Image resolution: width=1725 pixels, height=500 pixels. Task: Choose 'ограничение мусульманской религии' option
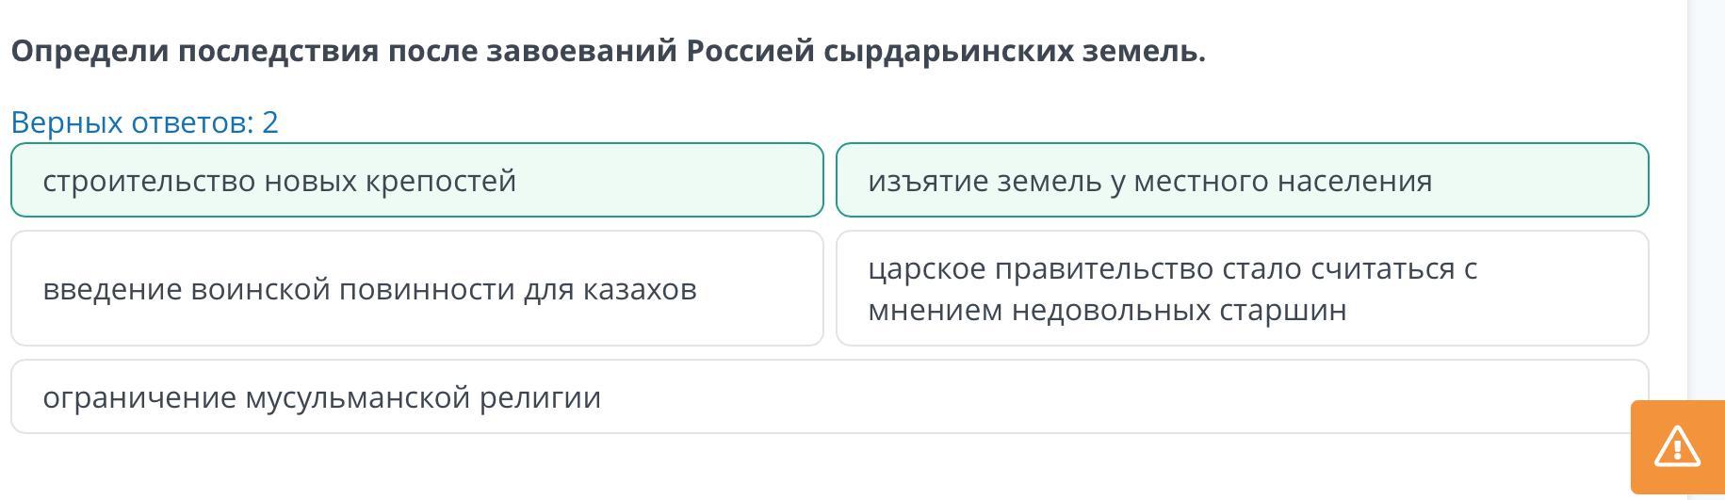pyautogui.click(x=829, y=396)
